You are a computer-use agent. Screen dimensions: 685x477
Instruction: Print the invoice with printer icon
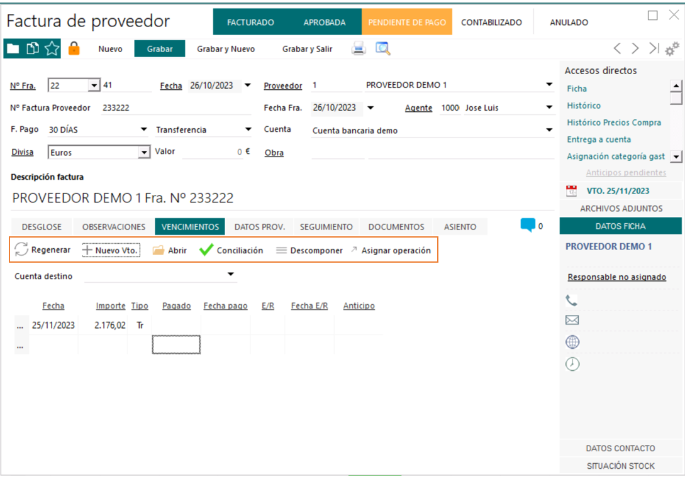359,48
